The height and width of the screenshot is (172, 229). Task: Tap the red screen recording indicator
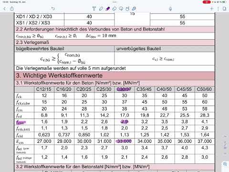[x=207, y=2]
